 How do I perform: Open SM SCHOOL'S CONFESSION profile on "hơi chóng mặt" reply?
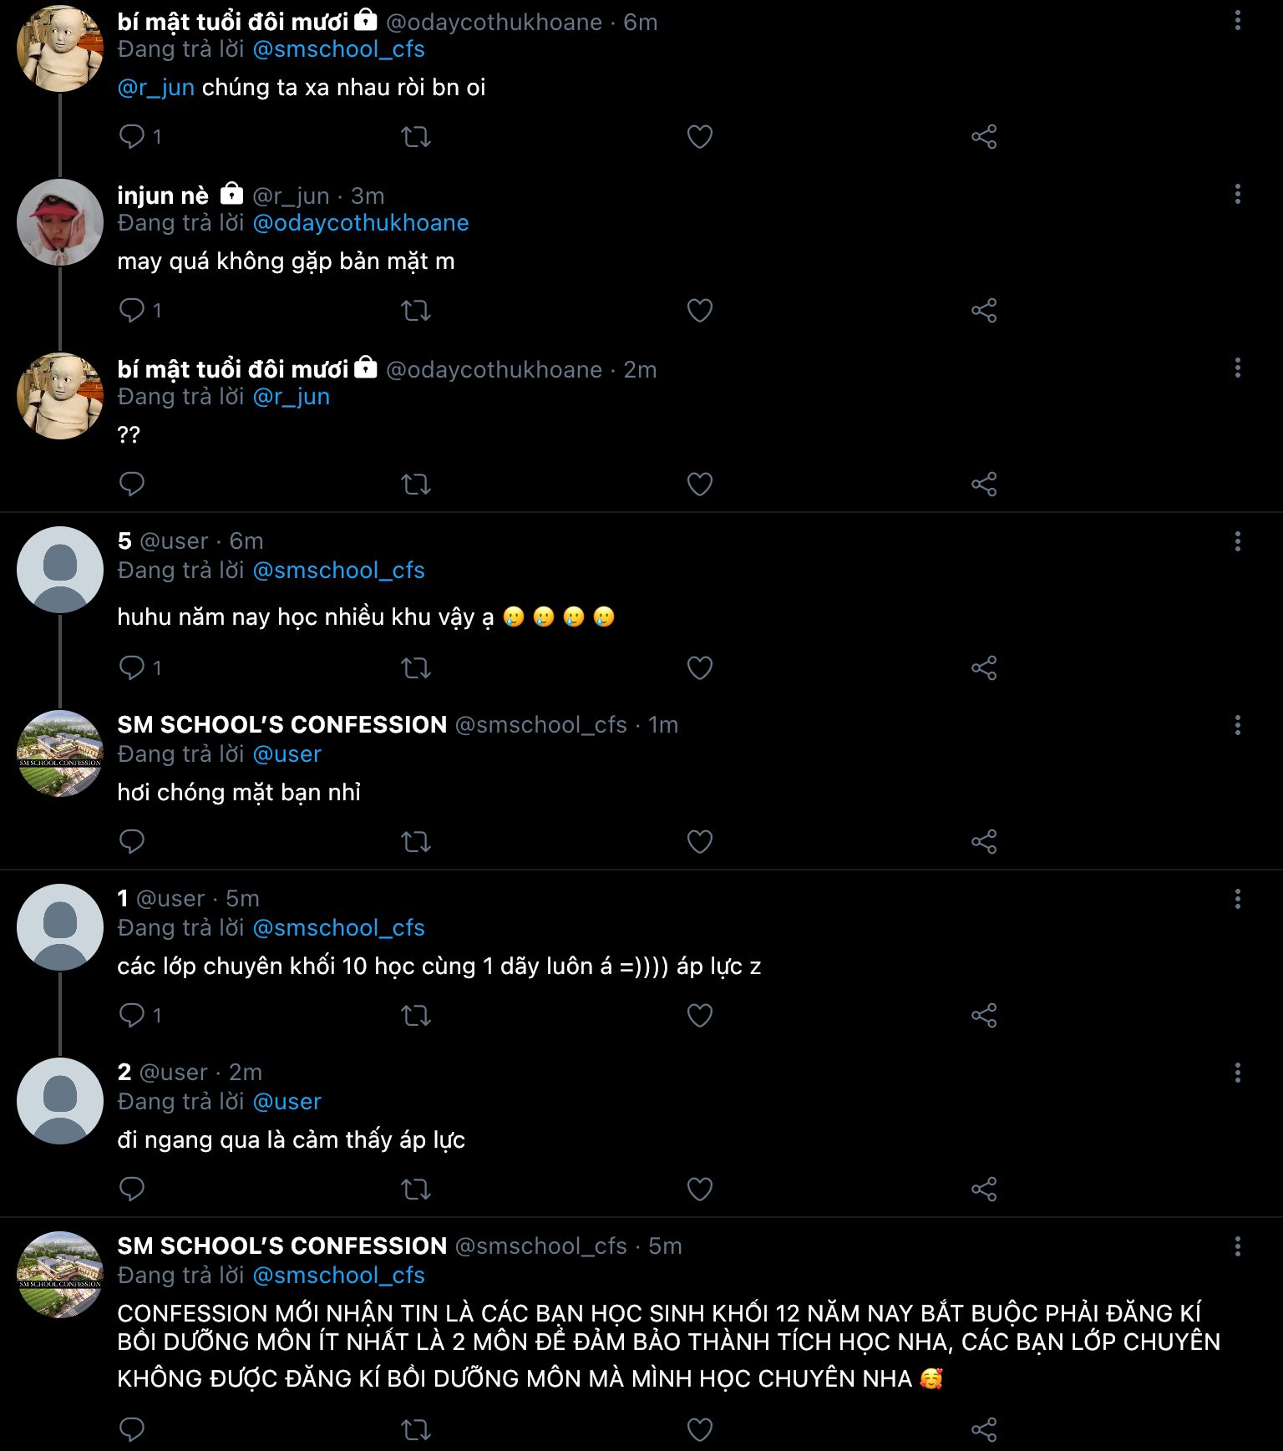(282, 724)
